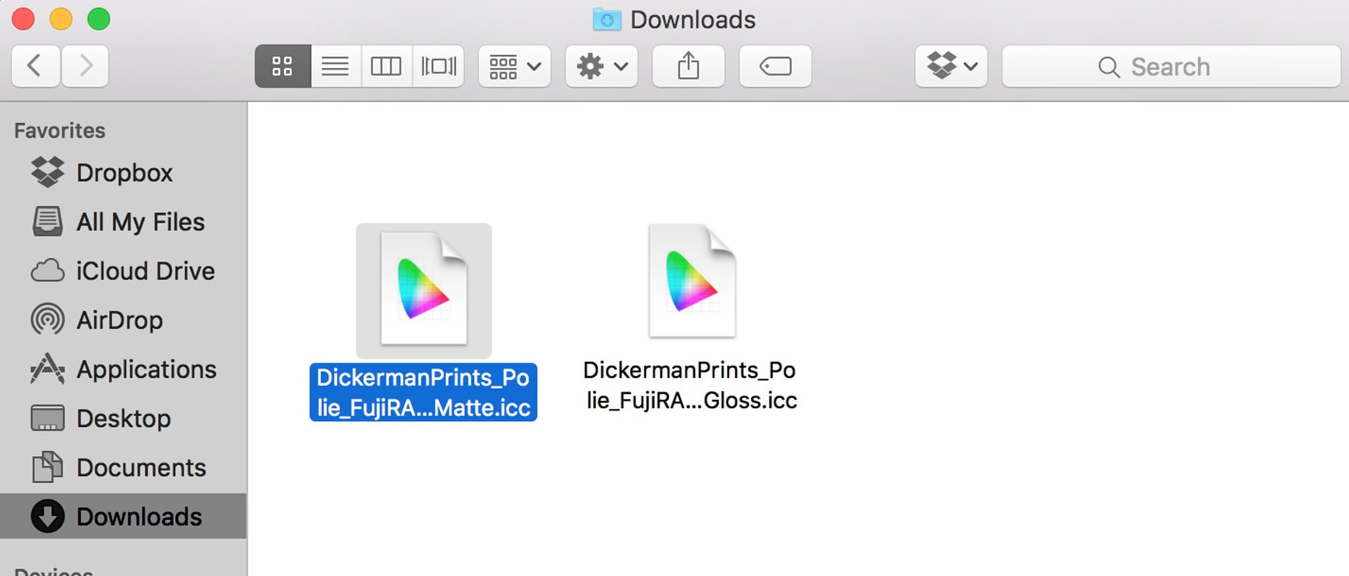Select the Gloss.icc profile file
Image resolution: width=1349 pixels, height=576 pixels.
[691, 282]
